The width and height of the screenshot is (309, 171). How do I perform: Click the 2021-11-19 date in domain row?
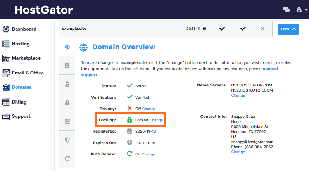pyautogui.click(x=196, y=29)
